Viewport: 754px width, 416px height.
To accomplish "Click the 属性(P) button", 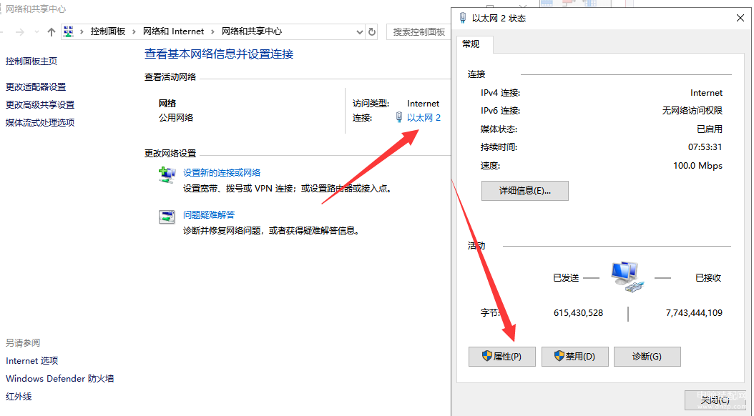I will (x=502, y=357).
